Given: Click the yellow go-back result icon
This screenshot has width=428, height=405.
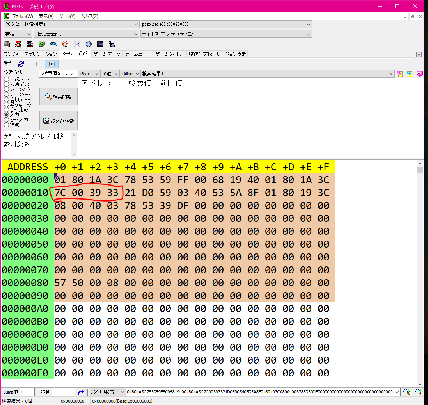Looking at the screenshot, I should point(400,73).
